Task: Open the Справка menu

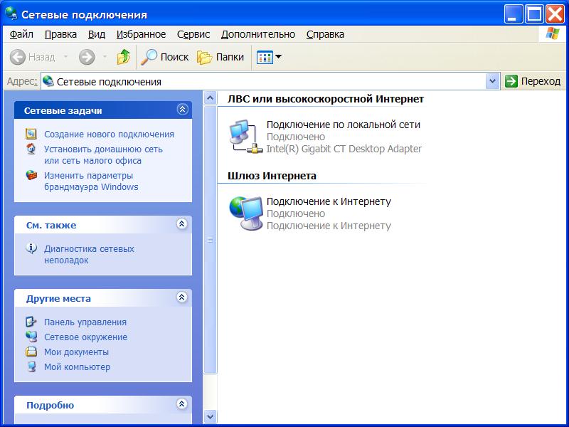Action: click(x=325, y=34)
